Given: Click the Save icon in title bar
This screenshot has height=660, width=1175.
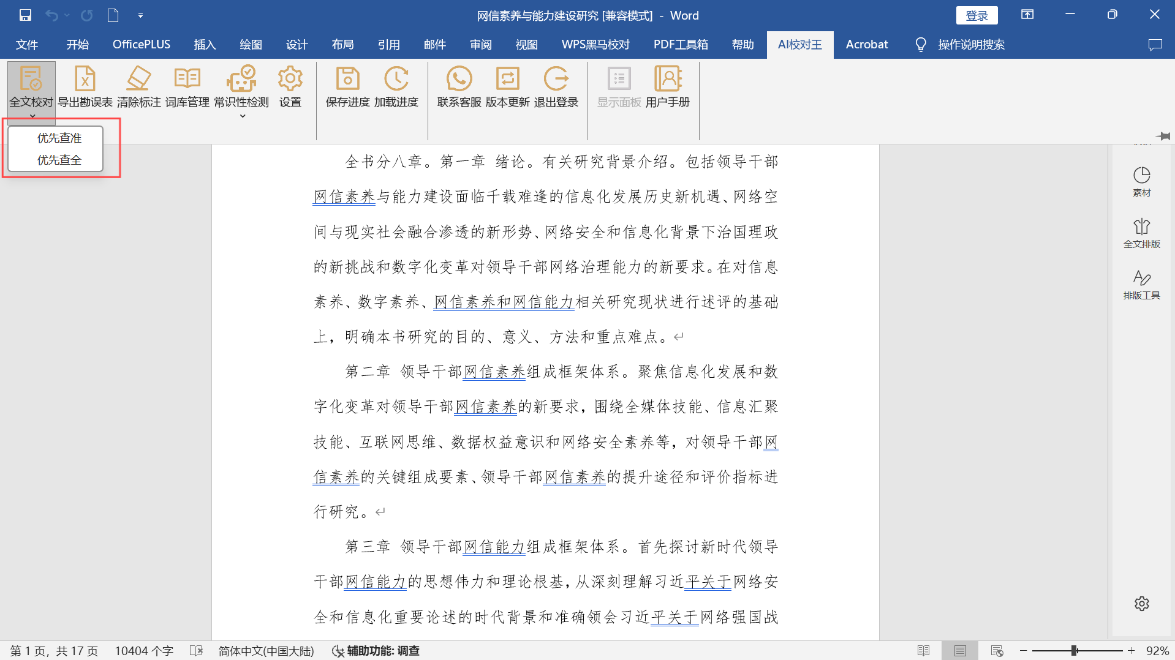Looking at the screenshot, I should (25, 15).
